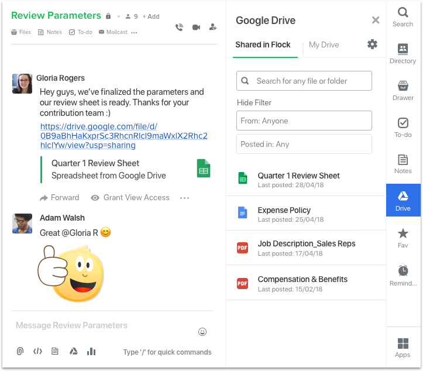Viewport: 423px width, 371px height.
Task: Click the lock icon beside channel name
Action: 108,16
